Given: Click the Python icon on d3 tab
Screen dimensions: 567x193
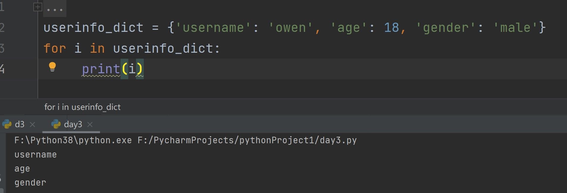Looking at the screenshot, I should [x=7, y=124].
